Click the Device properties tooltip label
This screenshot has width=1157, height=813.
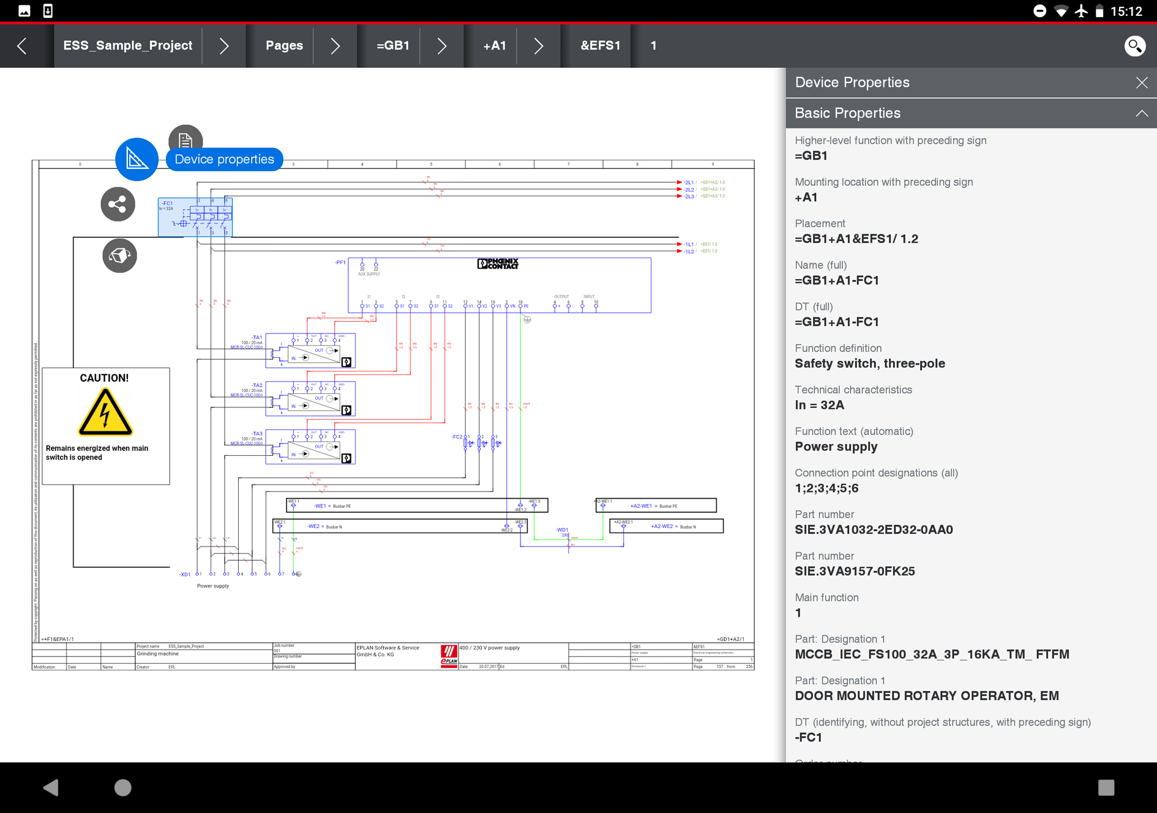pos(224,160)
